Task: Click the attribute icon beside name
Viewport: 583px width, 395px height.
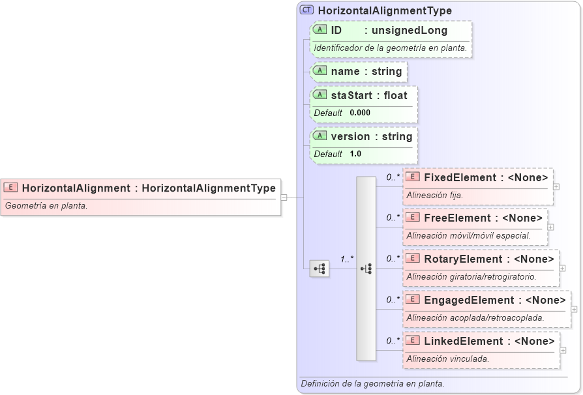Action: click(320, 70)
